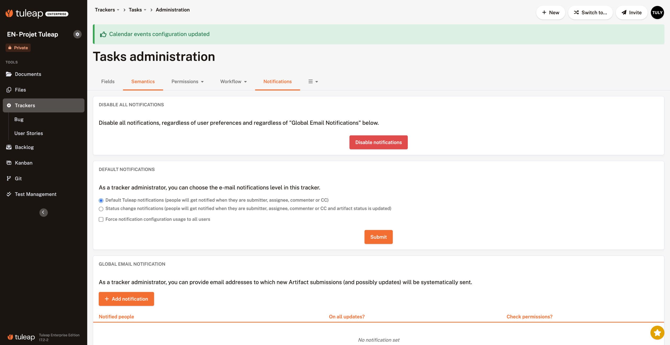Click the project settings gear icon
Image resolution: width=670 pixels, height=345 pixels.
coord(77,34)
